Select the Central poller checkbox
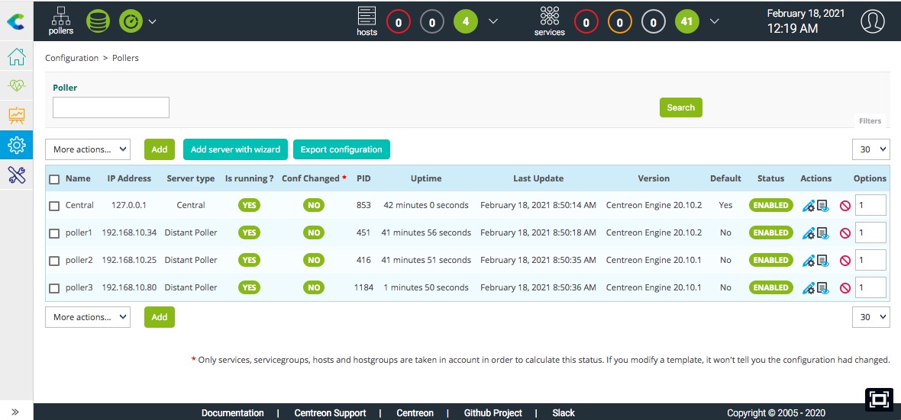Screen dimensions: 901x420 pyautogui.click(x=54, y=206)
